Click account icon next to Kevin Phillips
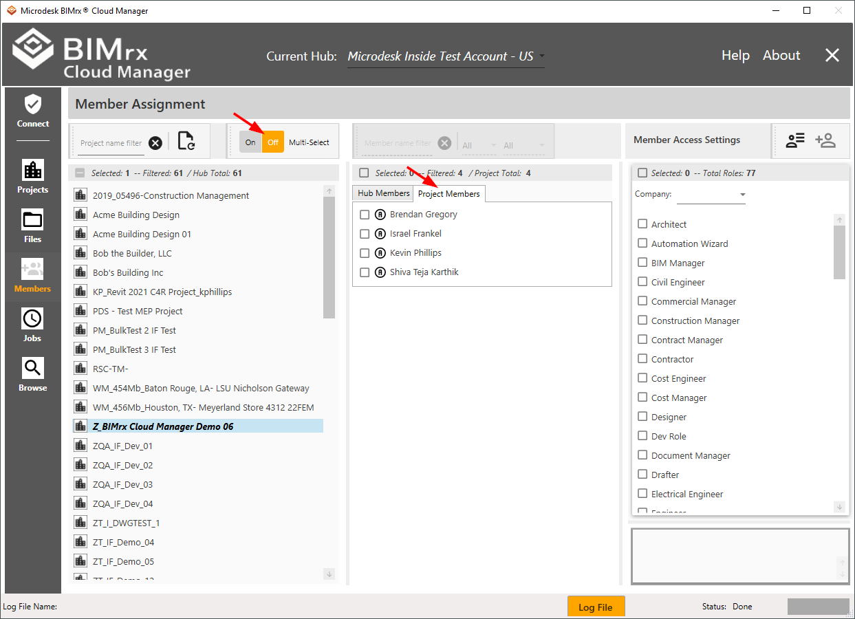The image size is (855, 619). coord(380,253)
